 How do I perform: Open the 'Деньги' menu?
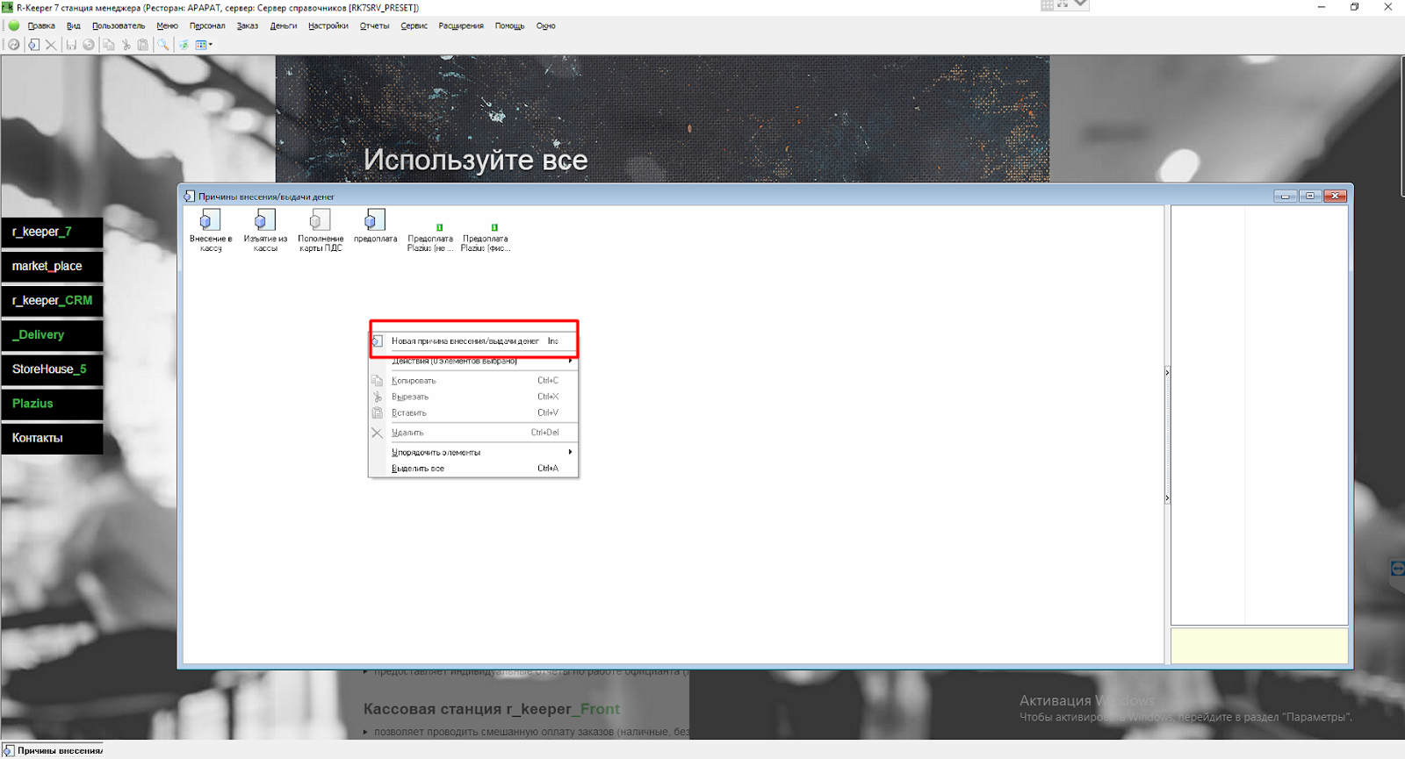point(284,25)
